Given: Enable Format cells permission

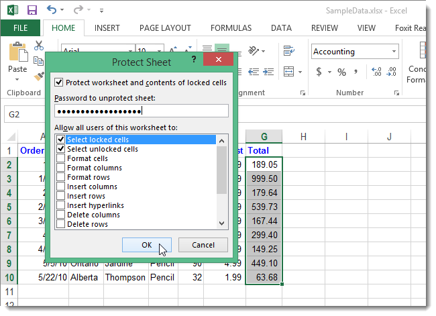Looking at the screenshot, I should click(x=60, y=158).
